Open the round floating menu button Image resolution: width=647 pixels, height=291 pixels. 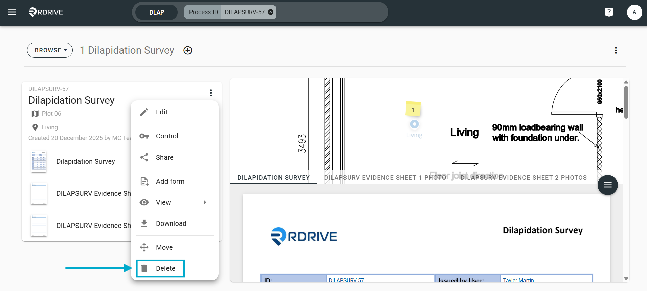click(x=607, y=185)
